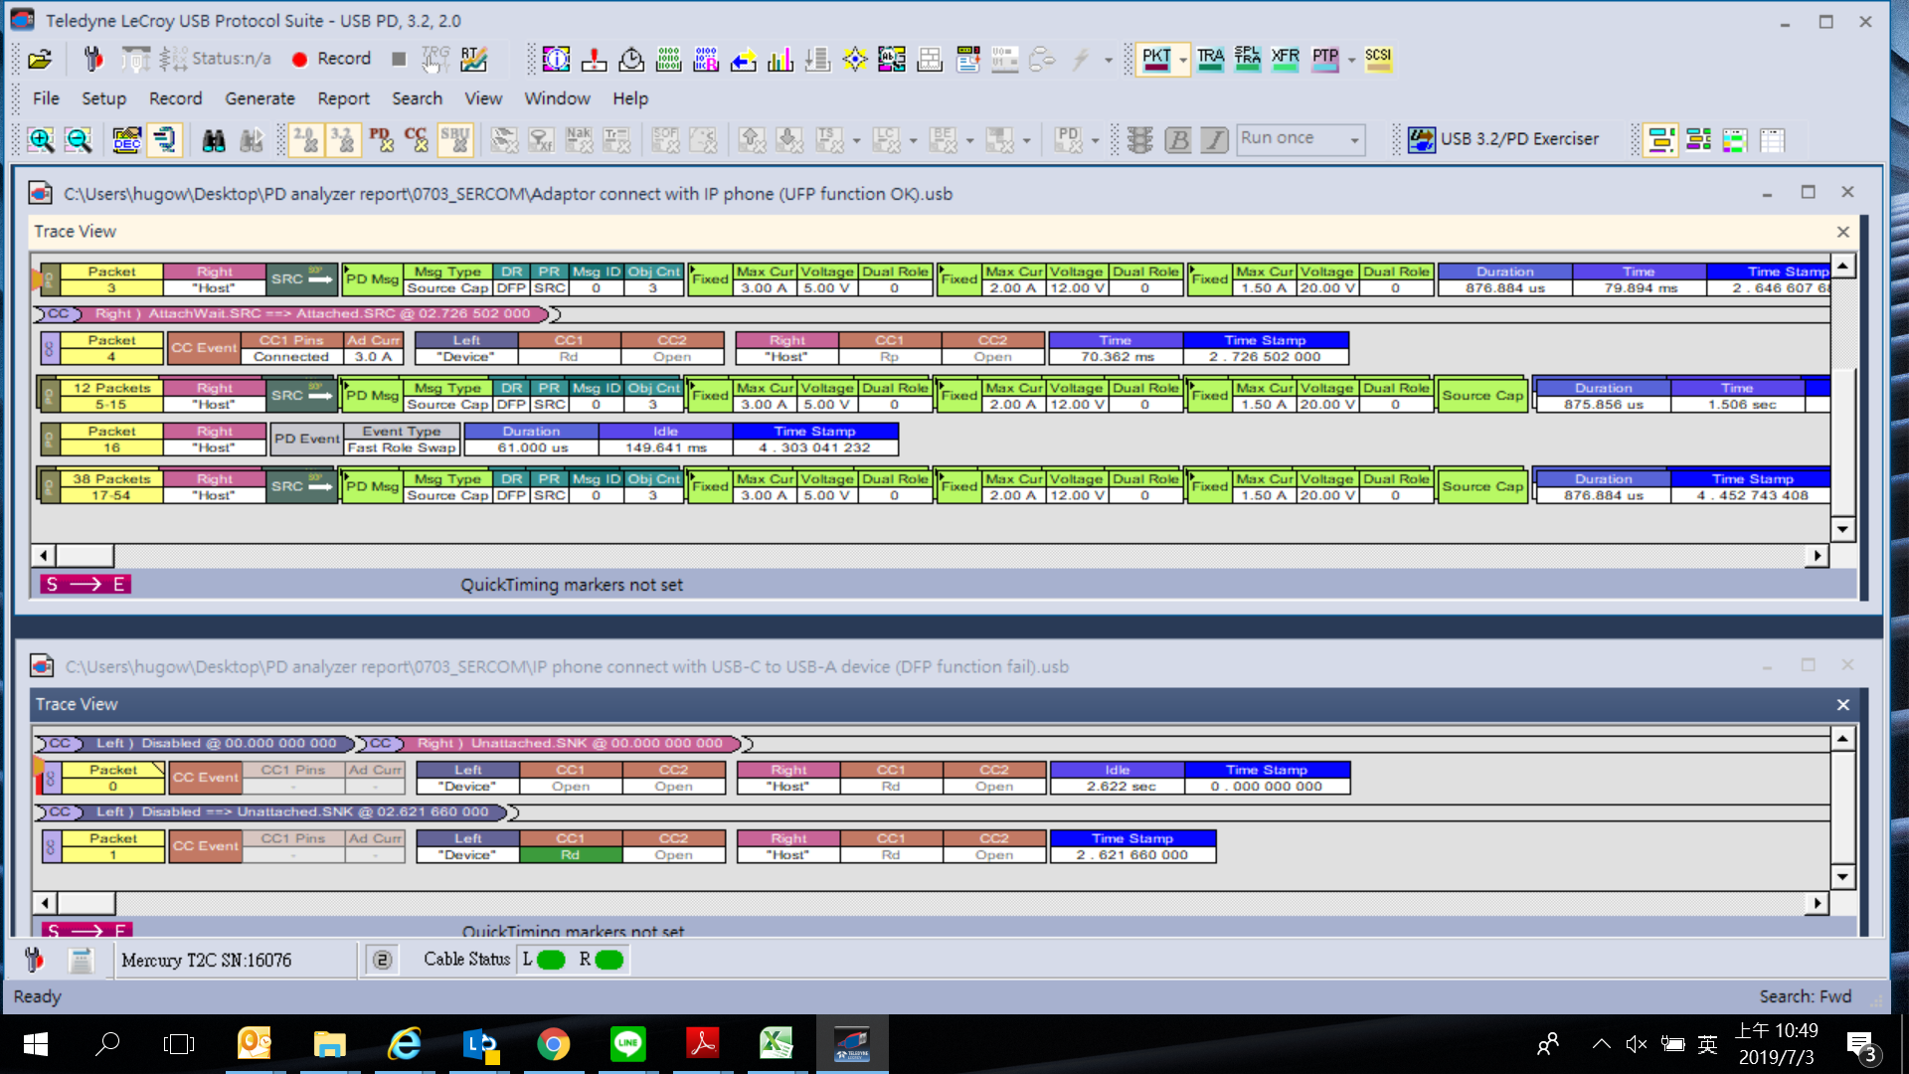Select the first view layout icon
The height and width of the screenshot is (1074, 1909).
1661,140
